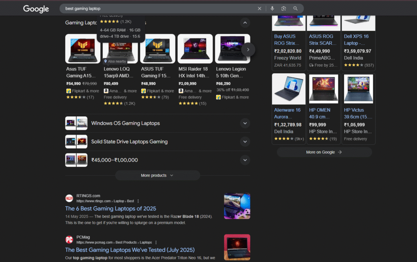Screen dimensions: 417x262
Task: Click the ₹45,000–₹1,00,000 row thumbnail pair
Action: click(76, 160)
